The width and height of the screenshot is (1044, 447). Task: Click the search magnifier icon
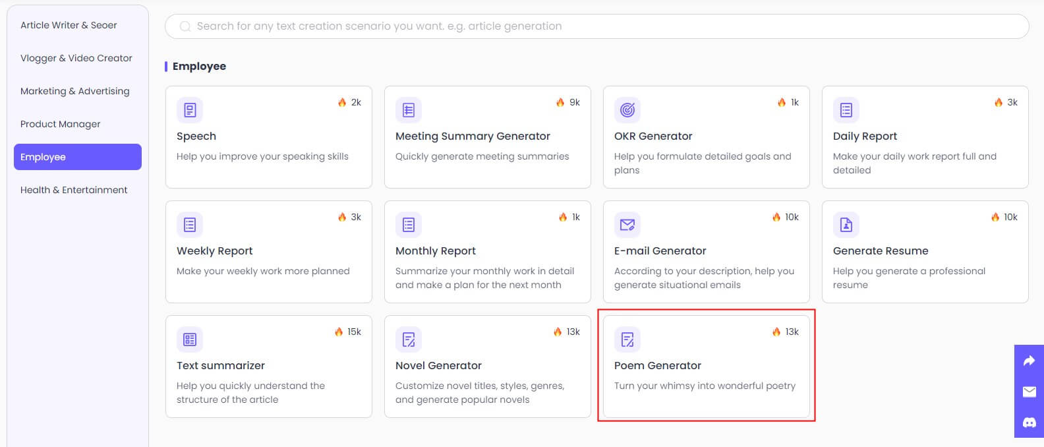click(x=185, y=26)
